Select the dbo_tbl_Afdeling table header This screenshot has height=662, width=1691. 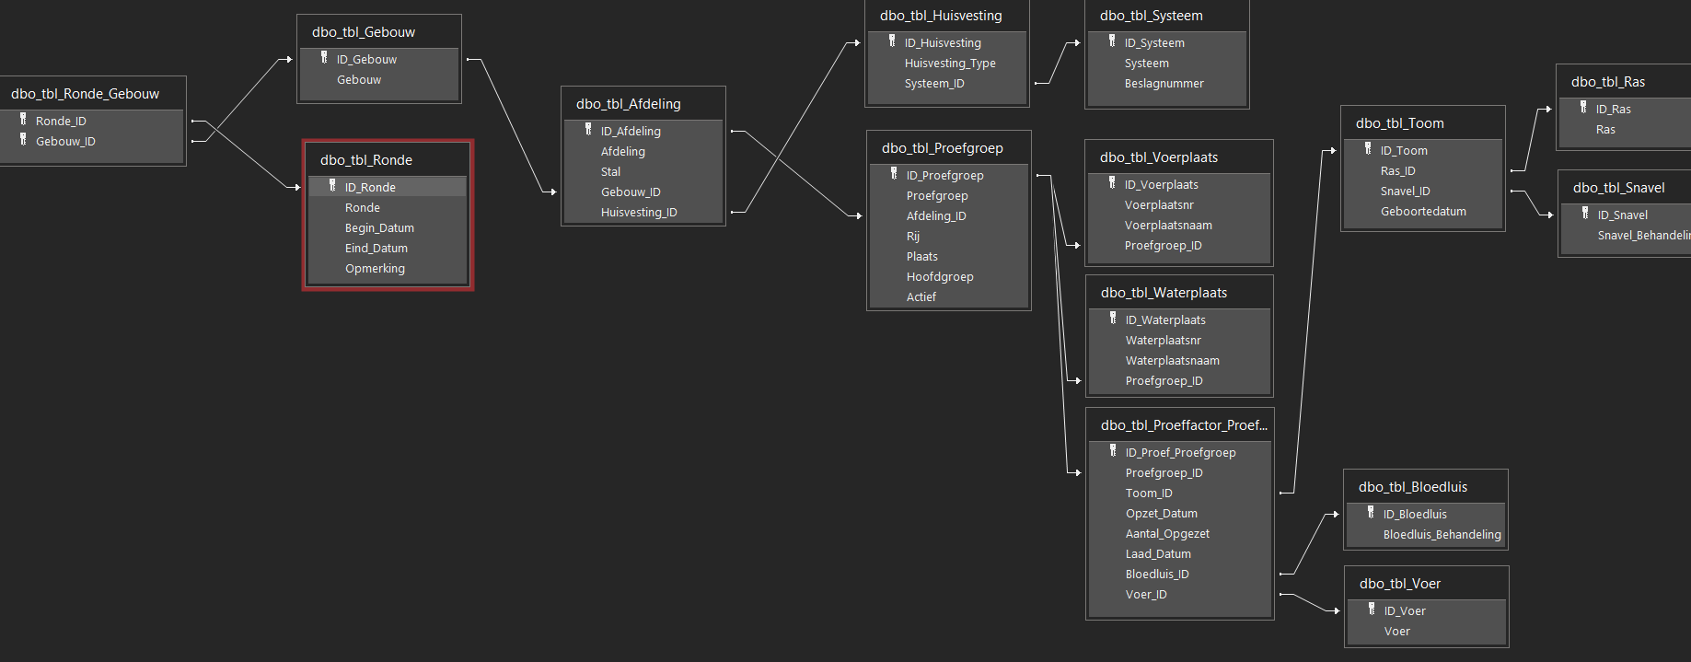coord(629,104)
